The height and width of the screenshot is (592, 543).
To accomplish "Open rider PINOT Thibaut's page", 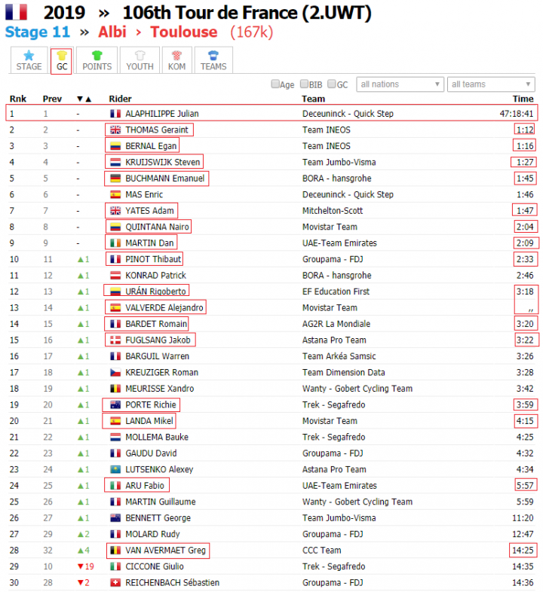I will 153,259.
